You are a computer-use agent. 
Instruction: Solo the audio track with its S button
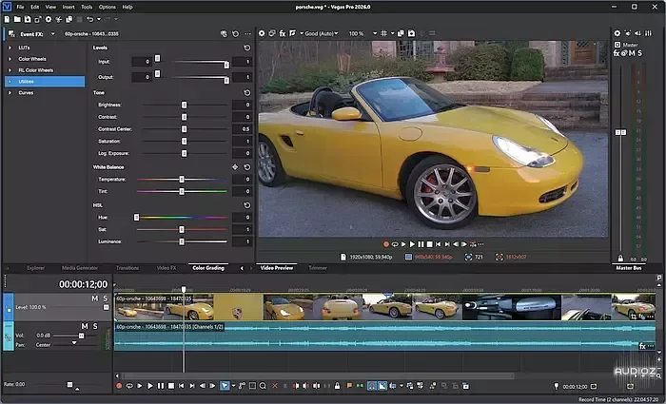pos(95,326)
